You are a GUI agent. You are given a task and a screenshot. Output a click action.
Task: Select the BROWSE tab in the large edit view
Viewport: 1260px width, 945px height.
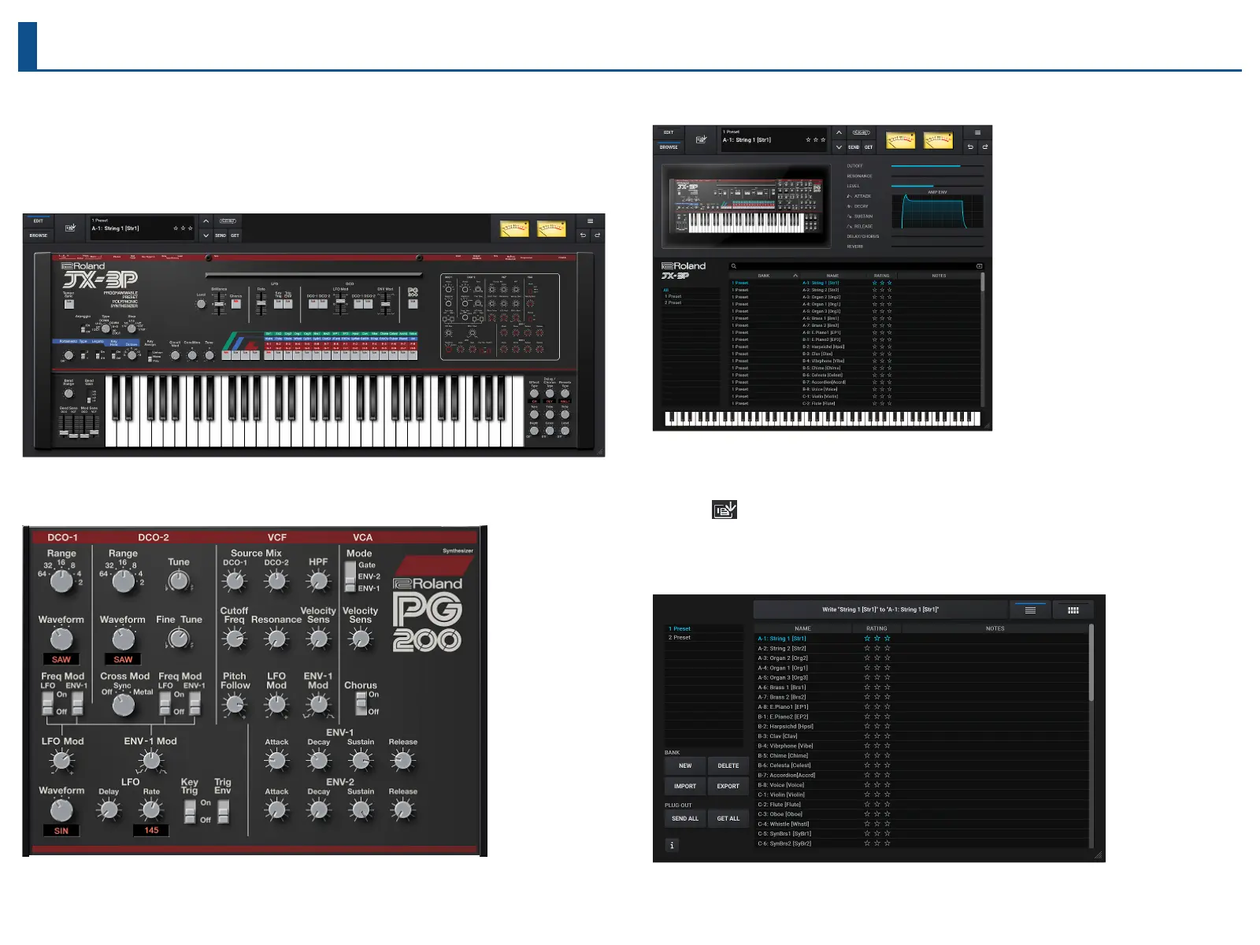click(x=38, y=235)
